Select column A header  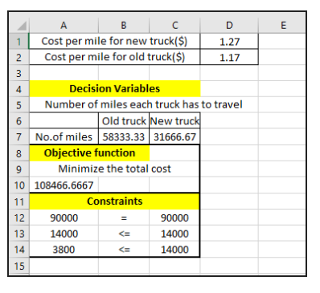pyautogui.click(x=64, y=26)
